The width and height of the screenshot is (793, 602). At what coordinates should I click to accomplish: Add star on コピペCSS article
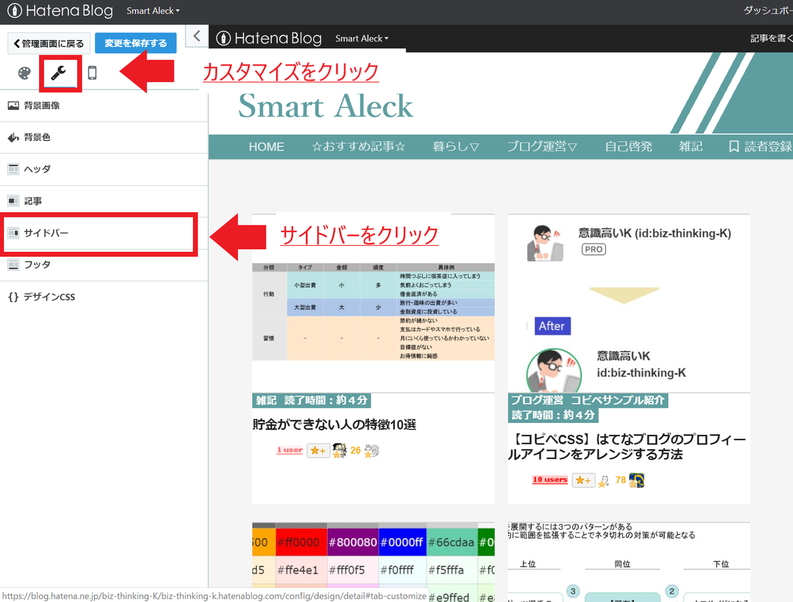(583, 480)
